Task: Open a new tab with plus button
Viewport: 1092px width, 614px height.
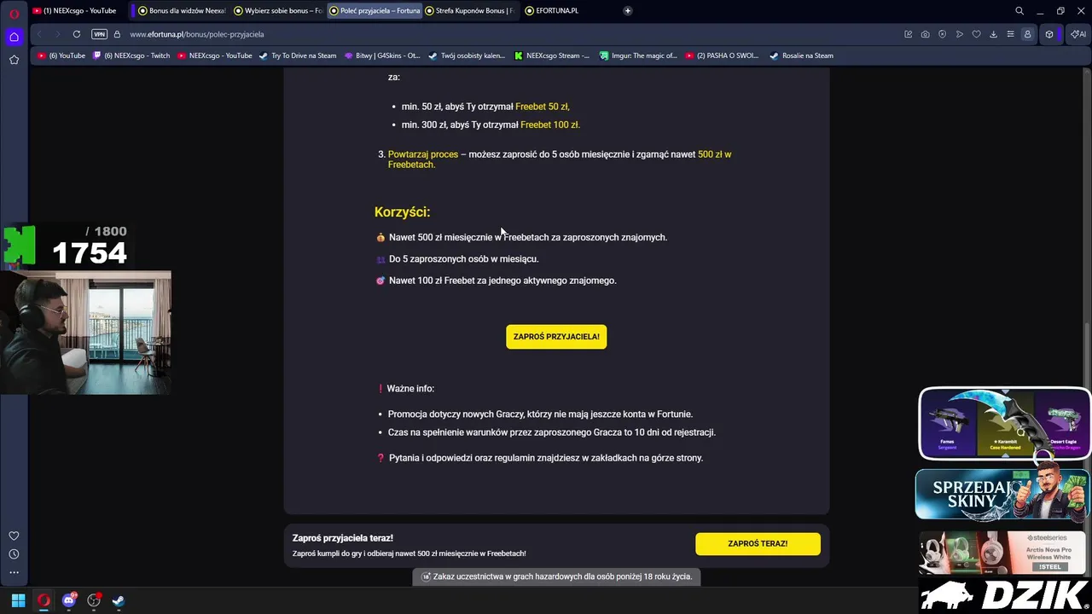Action: pyautogui.click(x=628, y=11)
